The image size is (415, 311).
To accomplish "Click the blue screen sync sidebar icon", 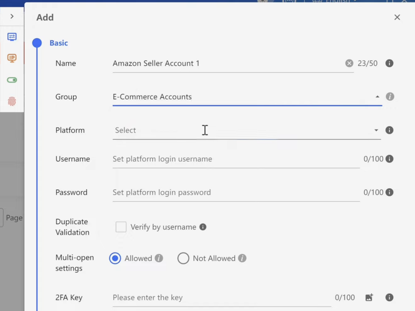I will [x=12, y=37].
